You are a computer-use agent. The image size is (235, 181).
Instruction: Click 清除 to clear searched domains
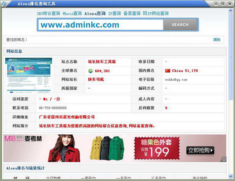click(217, 40)
